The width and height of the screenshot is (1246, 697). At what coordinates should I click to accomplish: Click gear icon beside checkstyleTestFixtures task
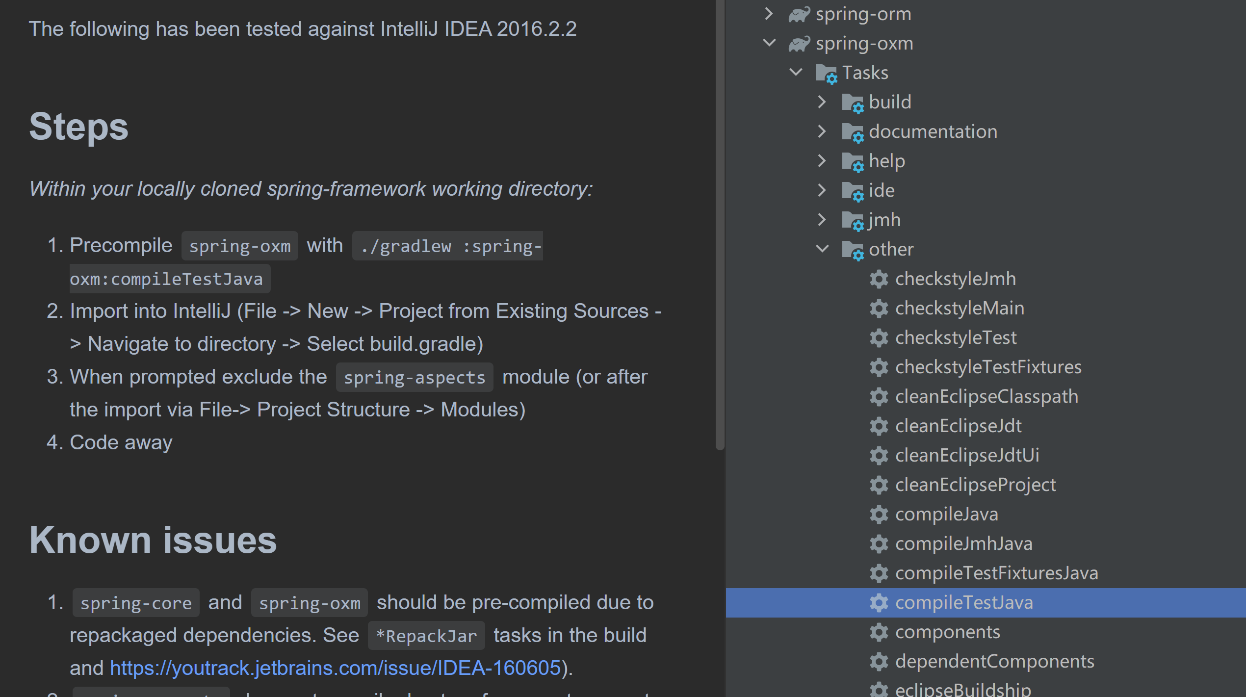[879, 367]
